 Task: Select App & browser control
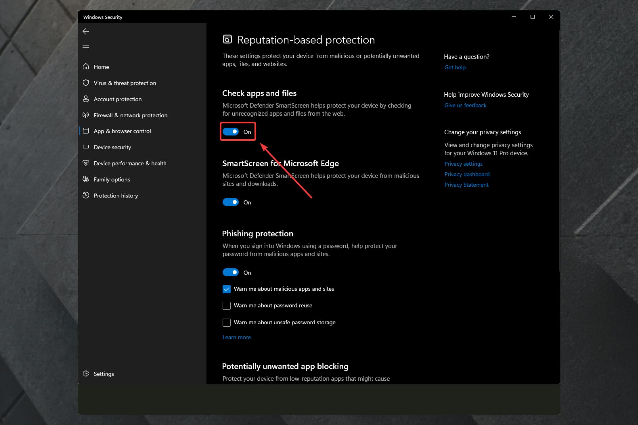[122, 131]
